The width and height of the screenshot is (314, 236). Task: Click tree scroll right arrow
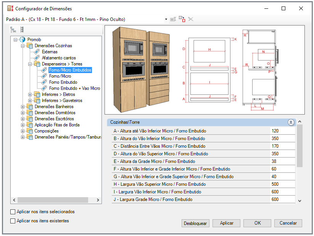click(98, 200)
